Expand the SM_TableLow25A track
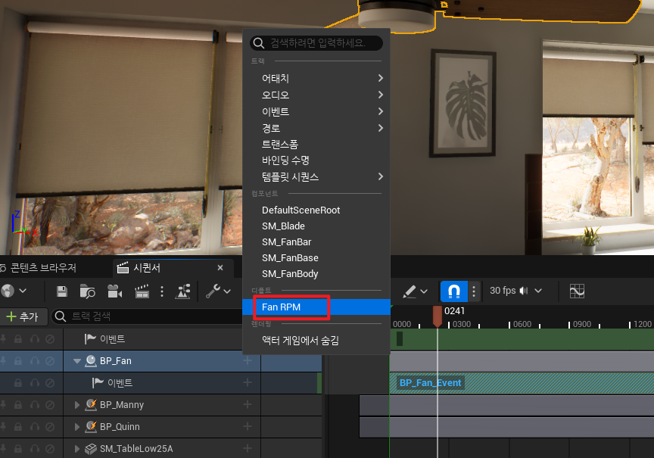 coord(77,449)
